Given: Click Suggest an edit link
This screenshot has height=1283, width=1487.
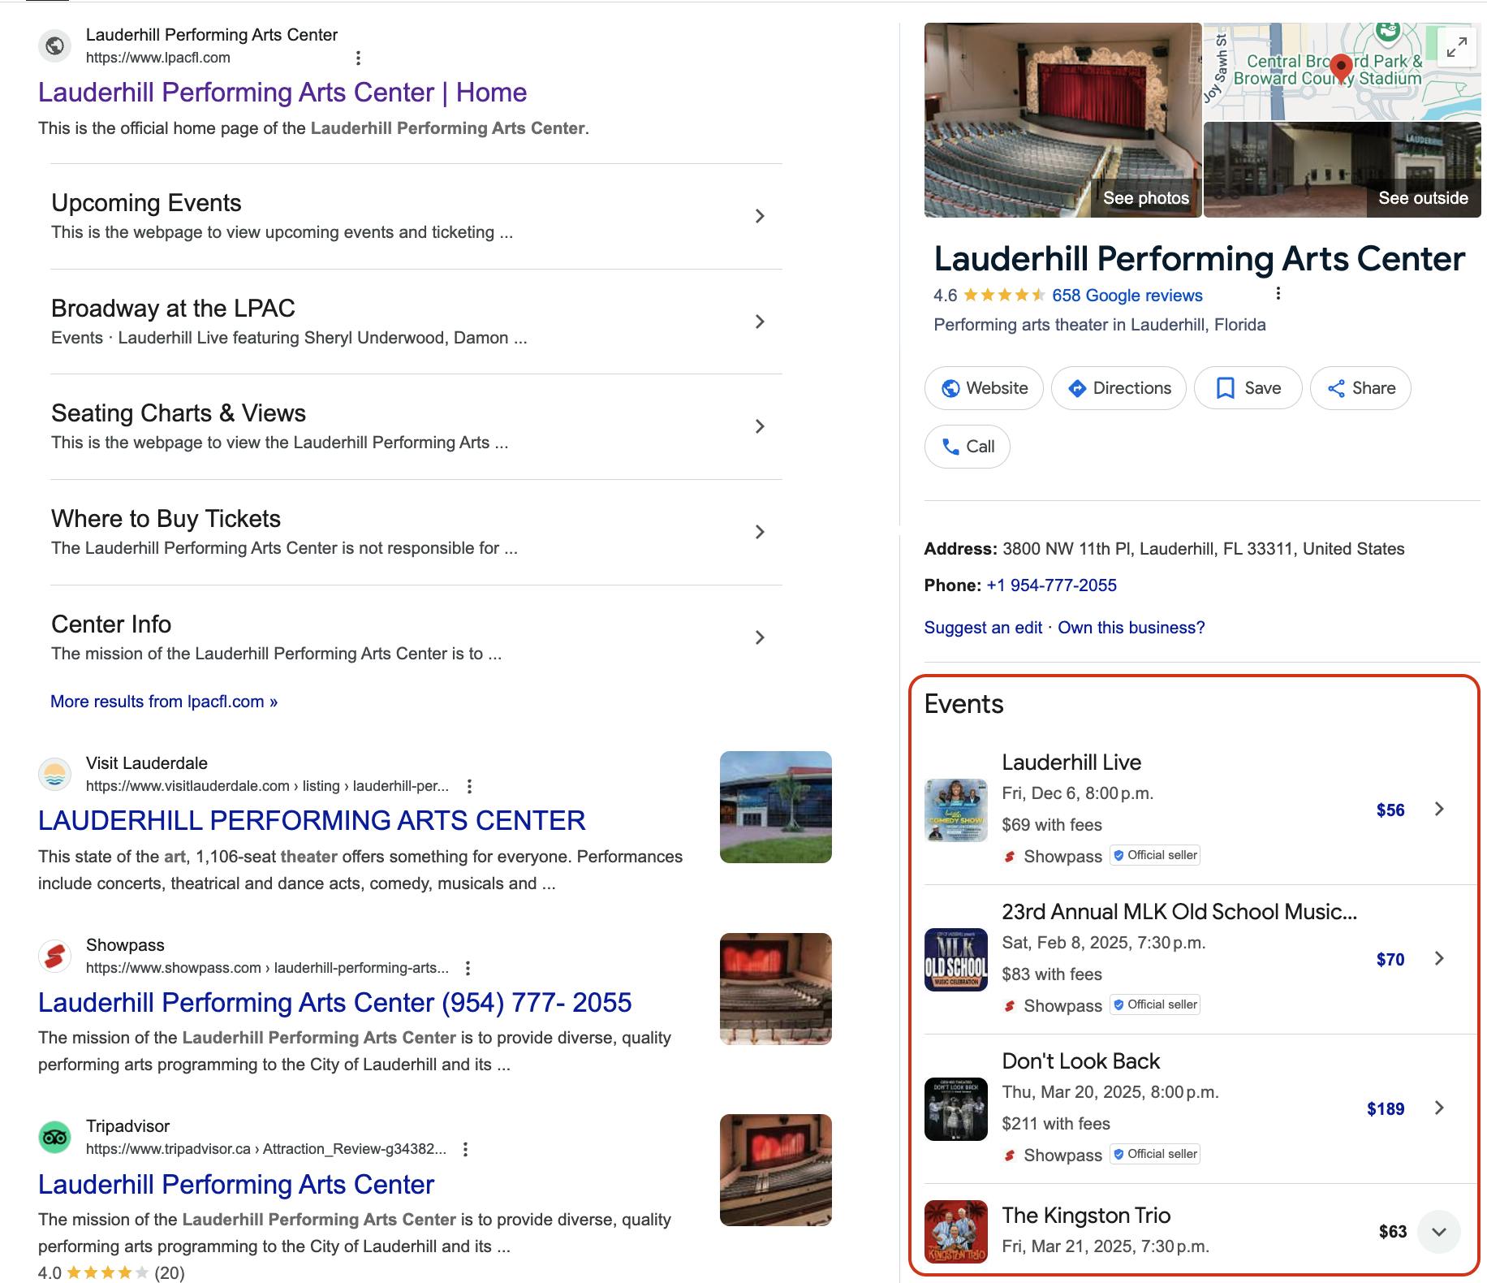Looking at the screenshot, I should (x=983, y=628).
